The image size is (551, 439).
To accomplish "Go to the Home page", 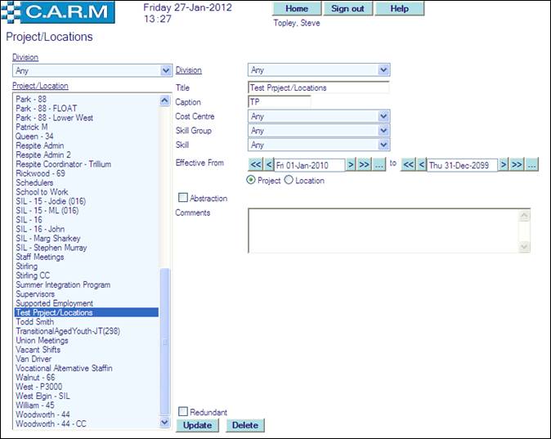I will tap(296, 8).
